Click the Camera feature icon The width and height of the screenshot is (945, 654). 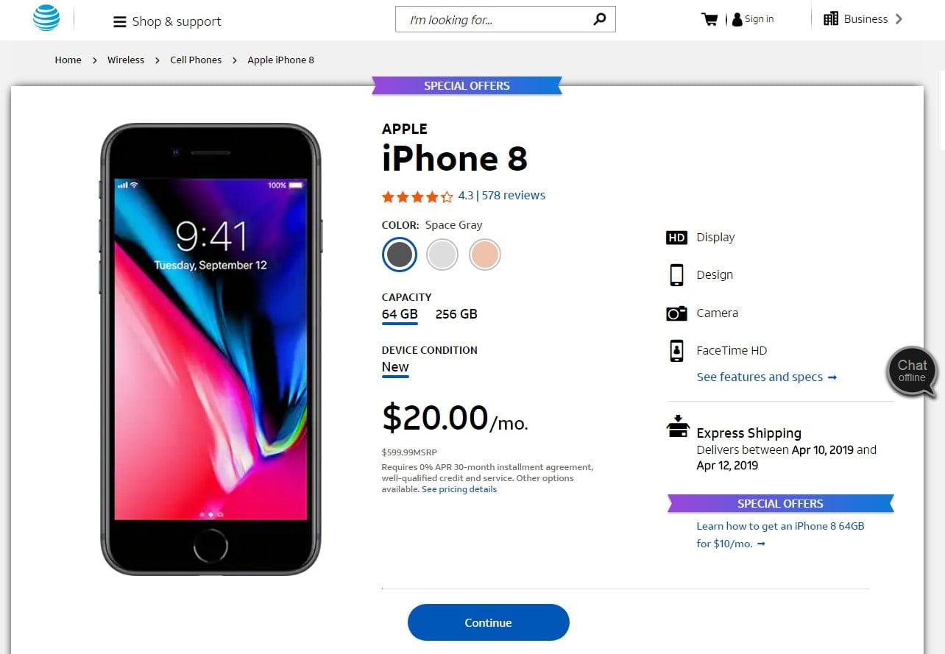click(x=676, y=313)
